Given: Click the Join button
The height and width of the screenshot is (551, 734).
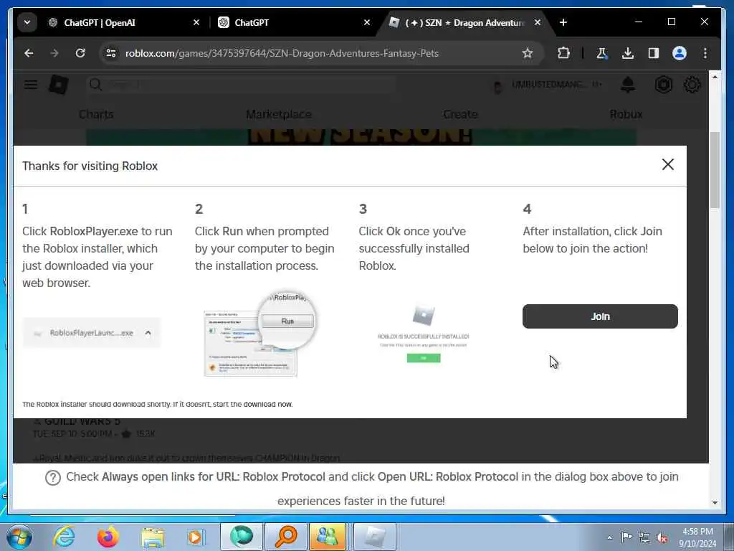Looking at the screenshot, I should (600, 316).
